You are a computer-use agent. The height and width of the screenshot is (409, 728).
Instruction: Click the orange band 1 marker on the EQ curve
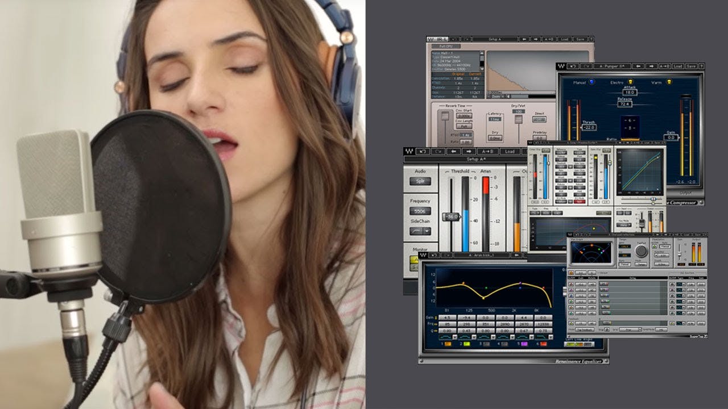tap(463, 283)
